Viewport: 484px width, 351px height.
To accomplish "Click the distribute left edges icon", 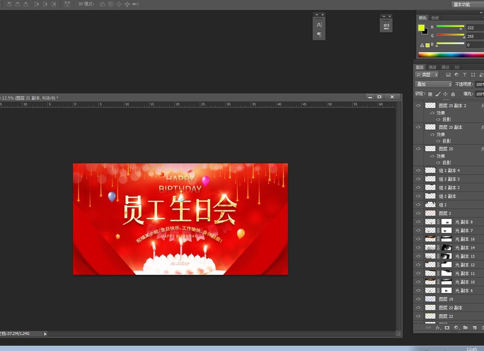I will point(37,4).
